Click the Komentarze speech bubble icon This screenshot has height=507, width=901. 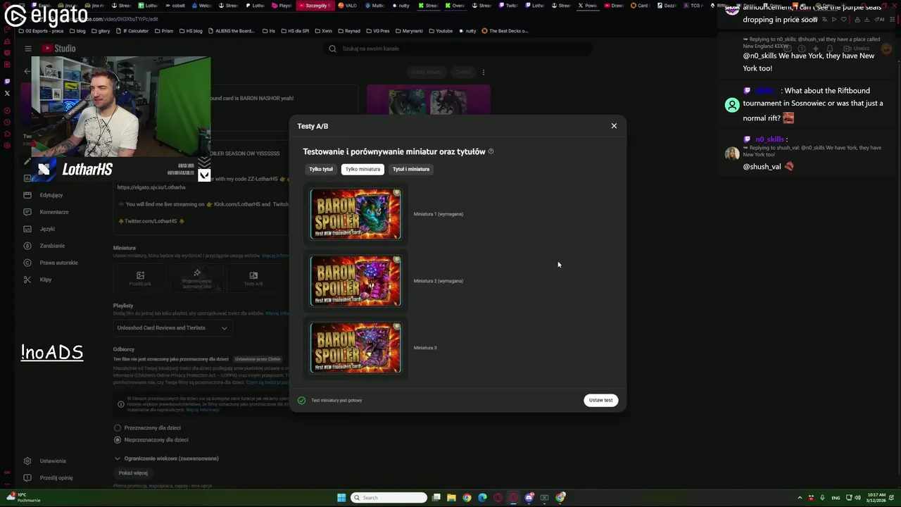click(27, 212)
